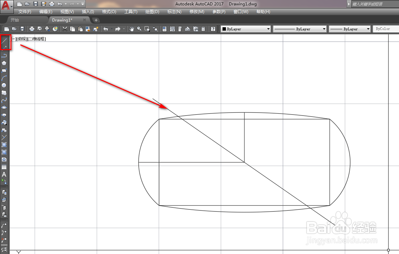Select the Spline tool
The image size is (399, 254).
(x=4, y=100)
